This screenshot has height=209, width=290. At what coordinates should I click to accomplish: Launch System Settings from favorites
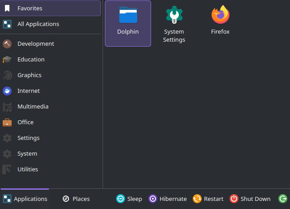[x=174, y=23]
